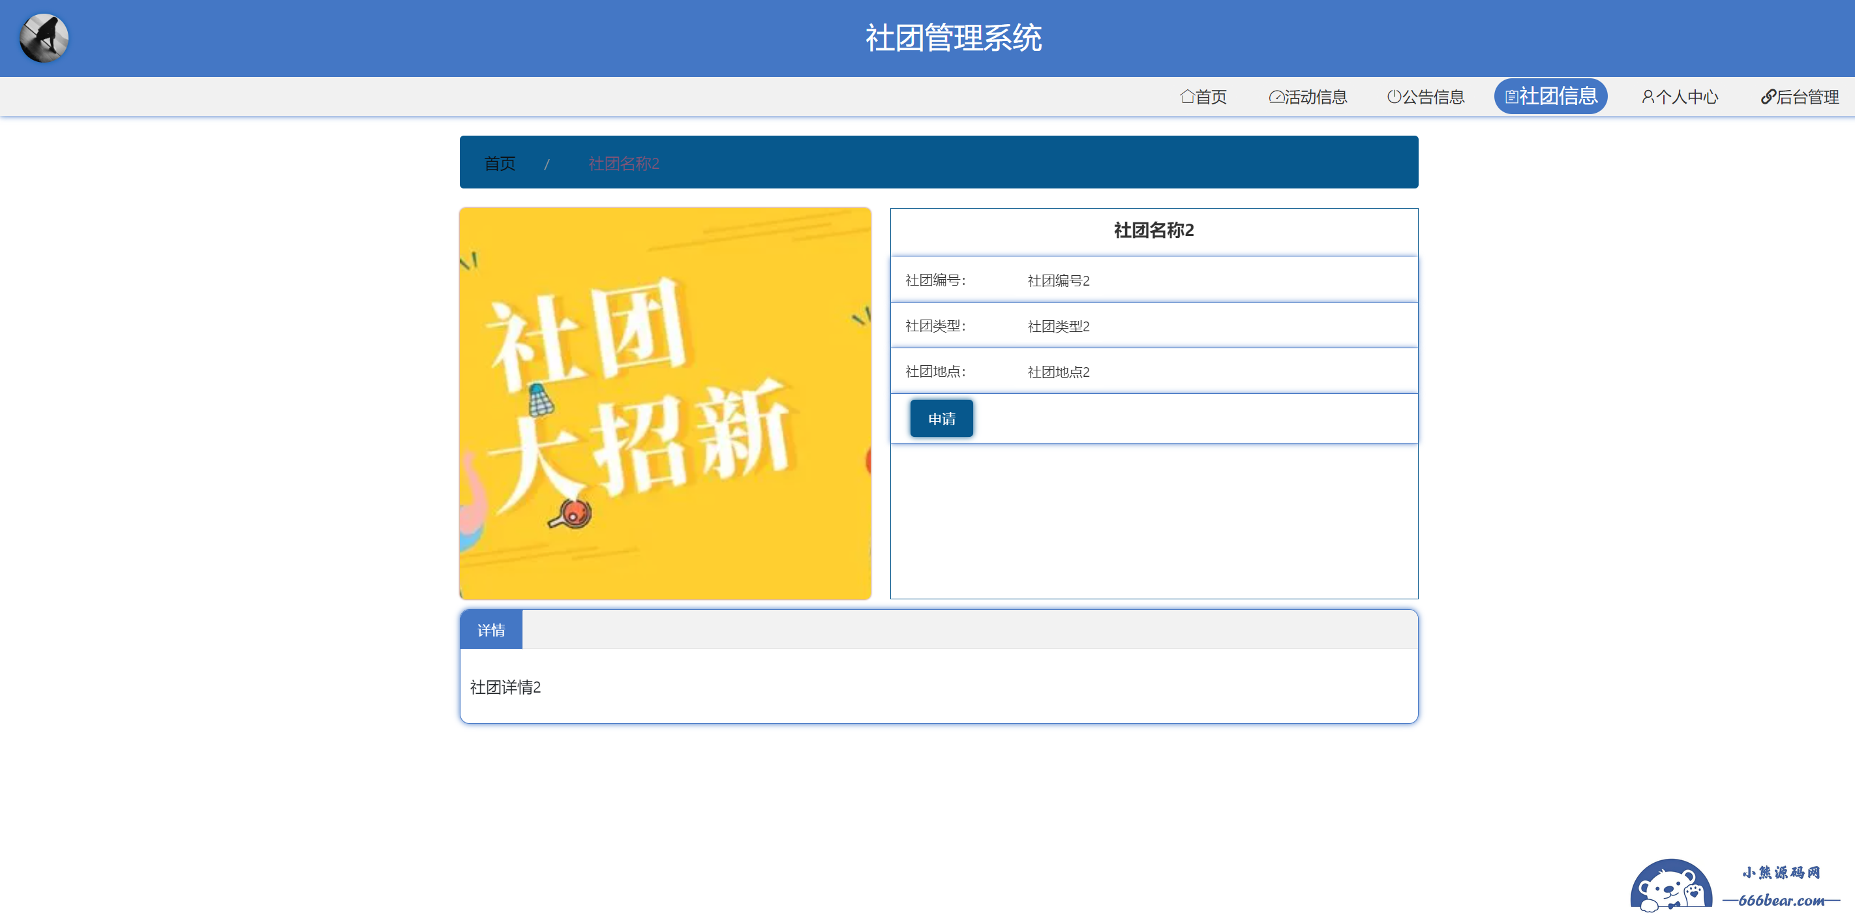The image size is (1855, 913).
Task: Select the 社团信息 active menu item
Action: 1558,96
